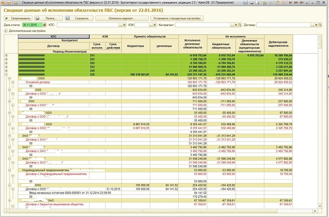
Task: Expand the Дополнительные настройки section
Action: 6,31
